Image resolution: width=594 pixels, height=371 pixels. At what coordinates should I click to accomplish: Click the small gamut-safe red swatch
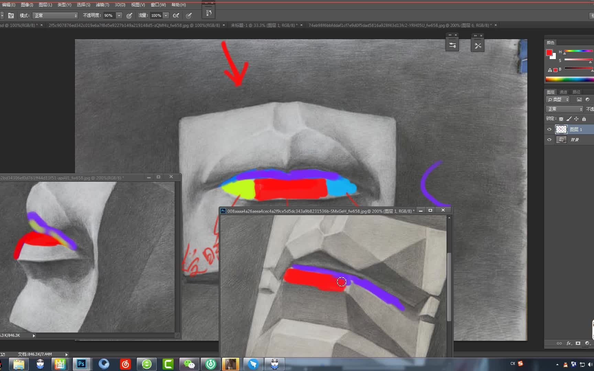click(555, 70)
